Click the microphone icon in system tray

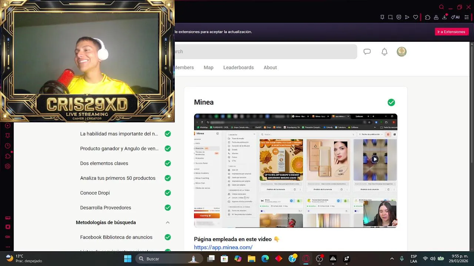(x=402, y=259)
